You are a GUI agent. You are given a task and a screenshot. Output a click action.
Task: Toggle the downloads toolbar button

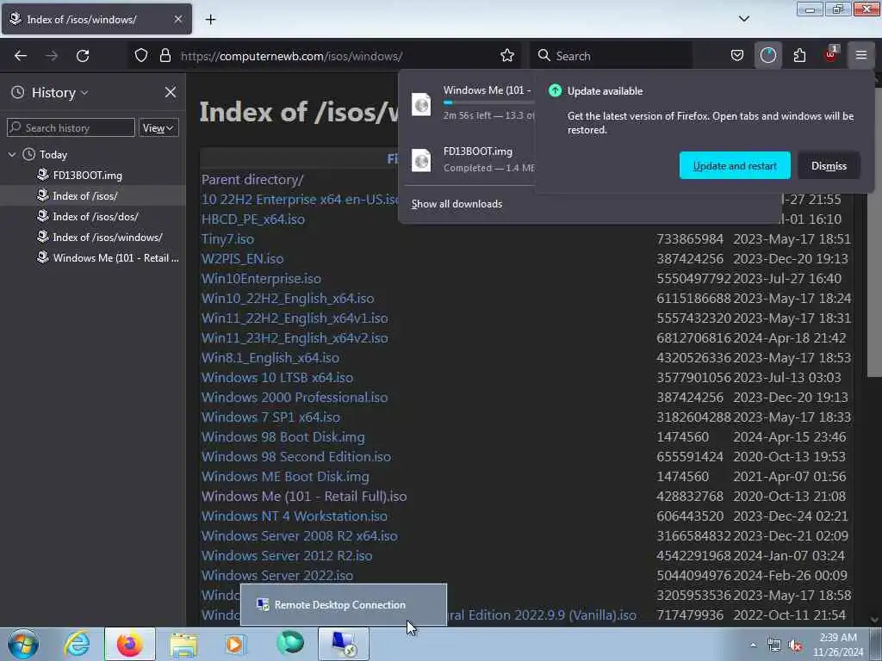(767, 56)
